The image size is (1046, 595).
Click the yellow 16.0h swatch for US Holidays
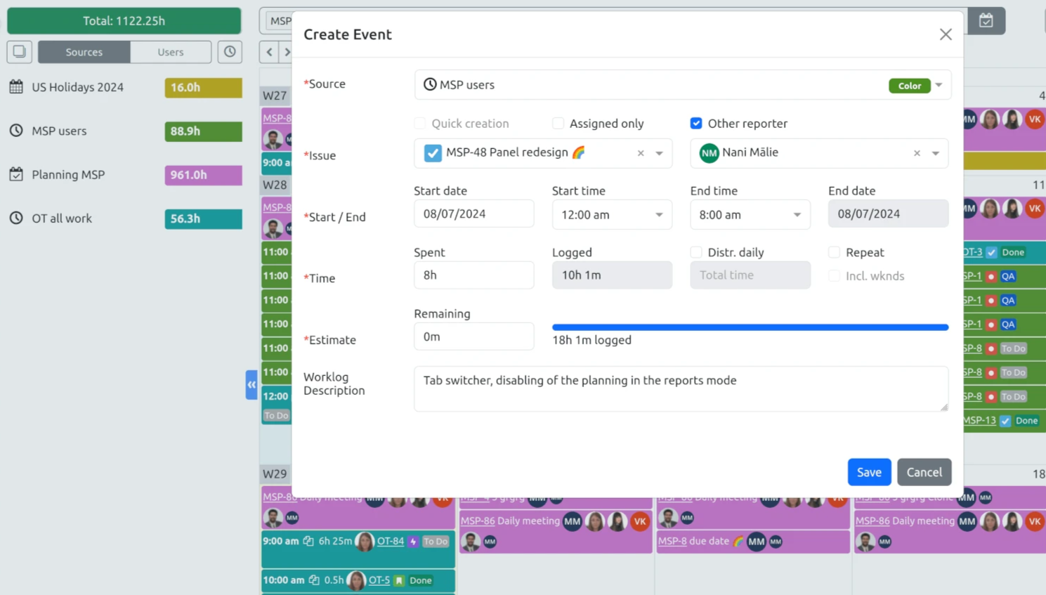(x=204, y=87)
